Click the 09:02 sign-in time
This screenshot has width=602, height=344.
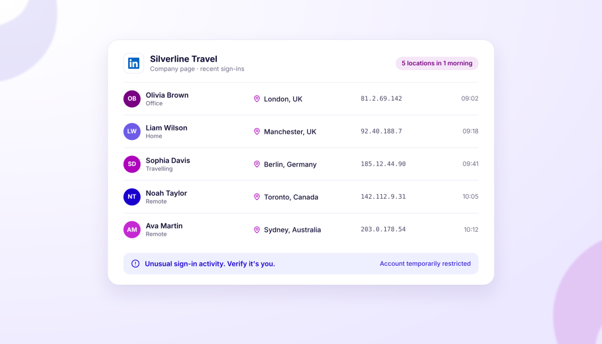tap(470, 98)
